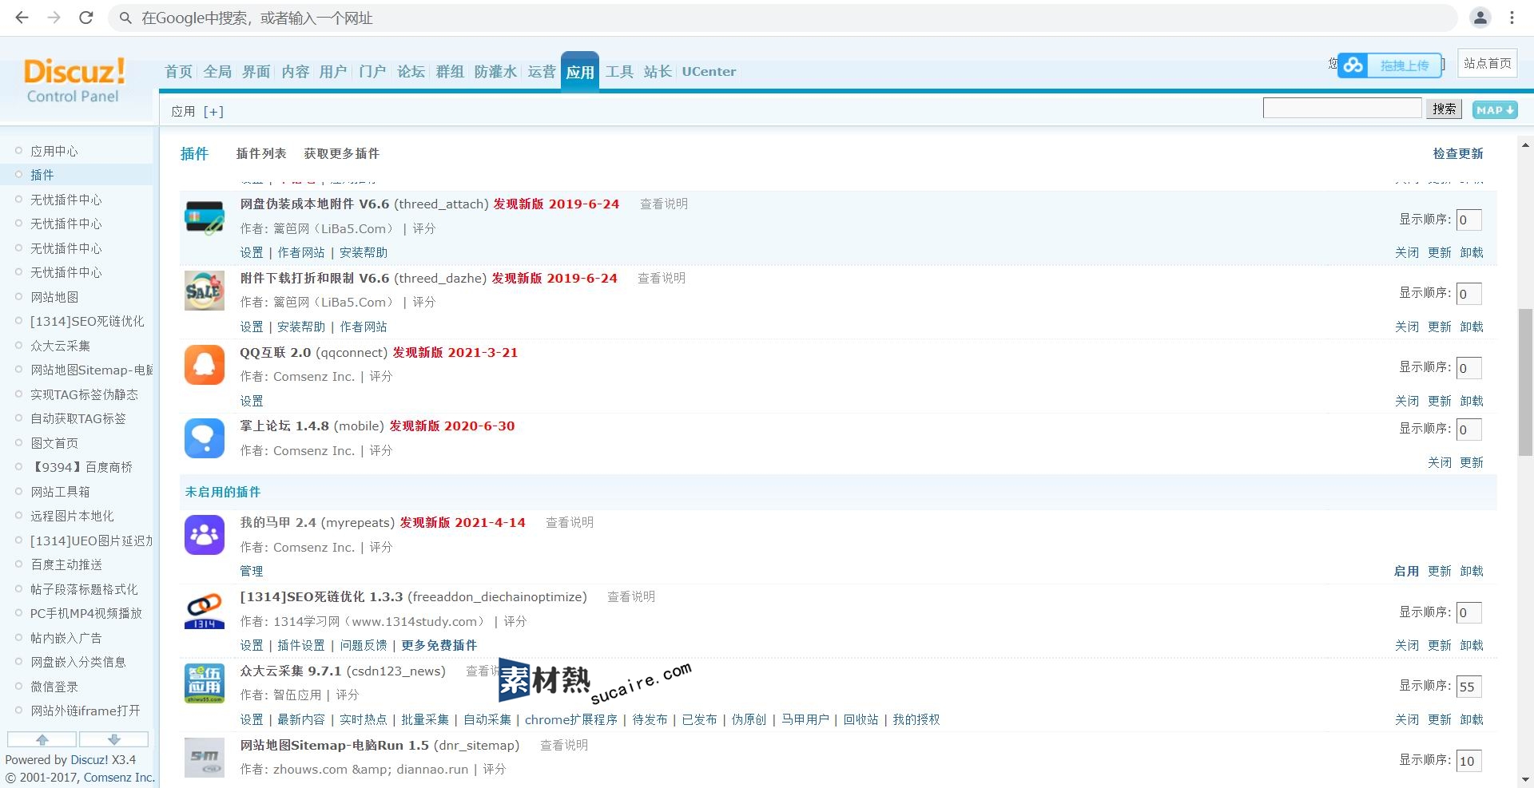Expand the 应用 [+] shortcut

(x=213, y=112)
